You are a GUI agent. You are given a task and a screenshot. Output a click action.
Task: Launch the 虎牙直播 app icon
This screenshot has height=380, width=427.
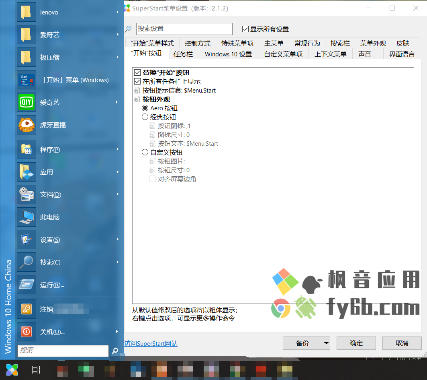(x=27, y=125)
